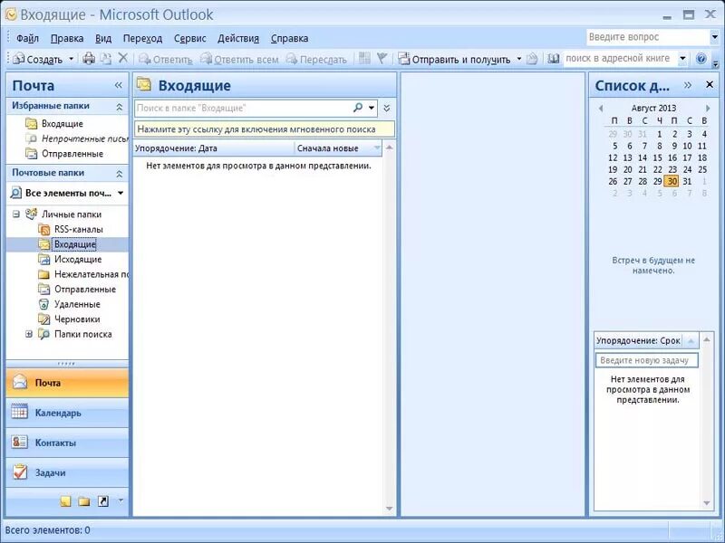
Task: Open the Создать dropdown arrow
Action: (72, 59)
